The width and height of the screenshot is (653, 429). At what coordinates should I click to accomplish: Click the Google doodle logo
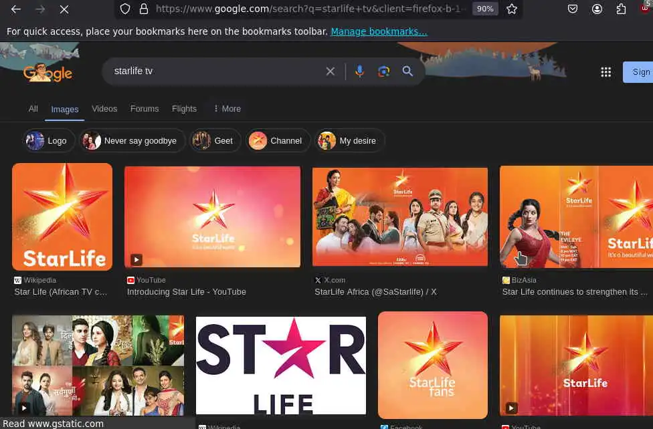click(48, 73)
